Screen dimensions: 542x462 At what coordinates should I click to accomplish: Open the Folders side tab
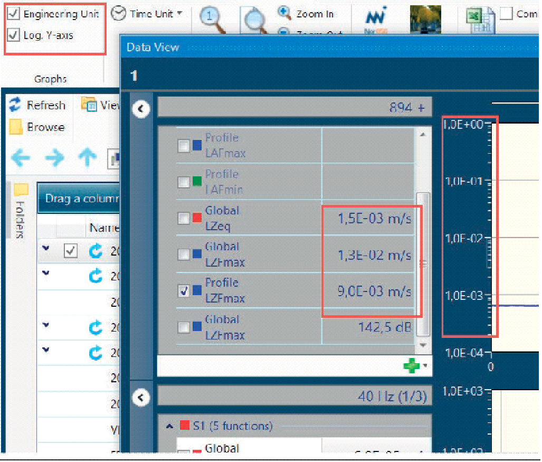point(20,211)
